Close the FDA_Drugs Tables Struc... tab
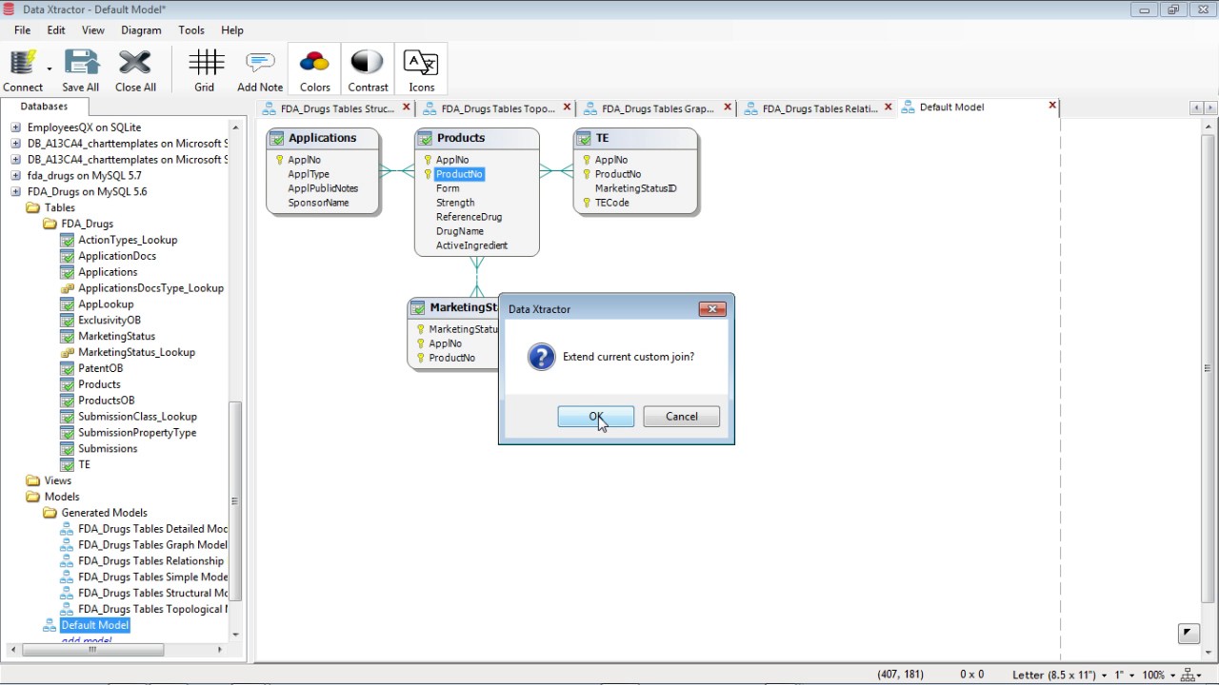The width and height of the screenshot is (1219, 685). tap(407, 108)
